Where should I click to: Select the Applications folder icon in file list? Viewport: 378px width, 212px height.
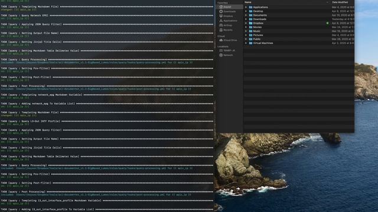[250, 7]
